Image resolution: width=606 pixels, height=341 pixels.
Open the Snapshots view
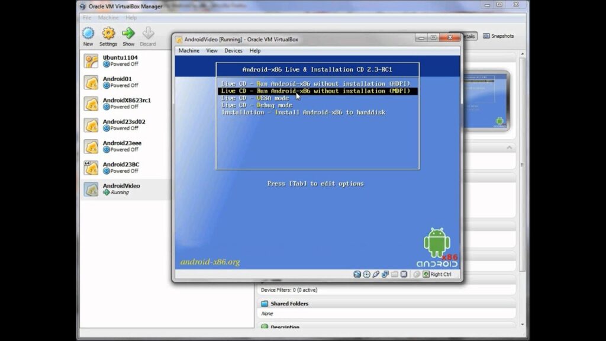tap(499, 36)
